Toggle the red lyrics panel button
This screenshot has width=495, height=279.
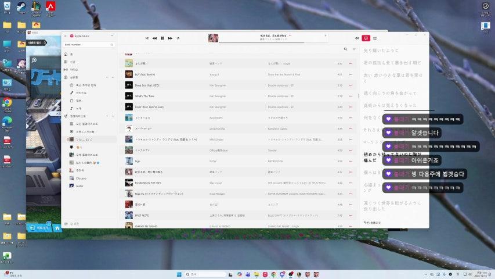click(366, 38)
